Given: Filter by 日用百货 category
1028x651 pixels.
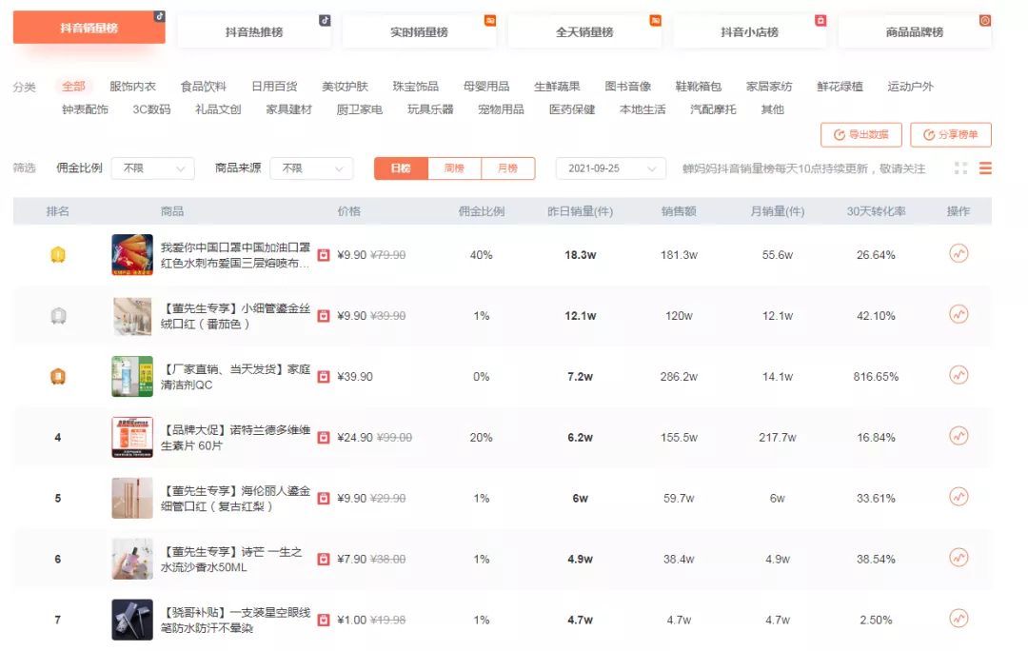Looking at the screenshot, I should pyautogui.click(x=274, y=86).
